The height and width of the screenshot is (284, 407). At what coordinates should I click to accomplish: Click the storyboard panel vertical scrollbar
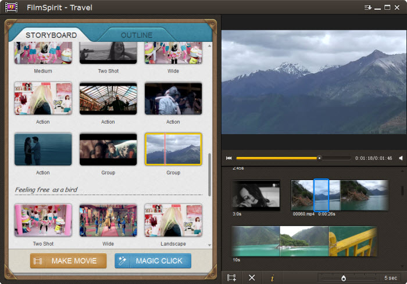[x=209, y=167]
